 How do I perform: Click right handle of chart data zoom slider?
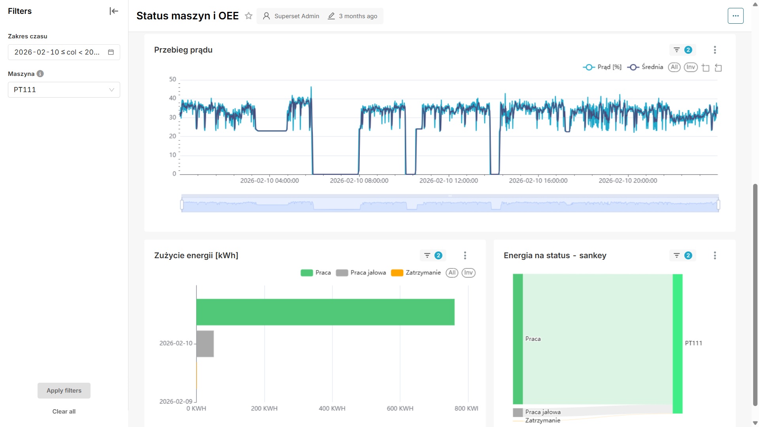[718, 204]
